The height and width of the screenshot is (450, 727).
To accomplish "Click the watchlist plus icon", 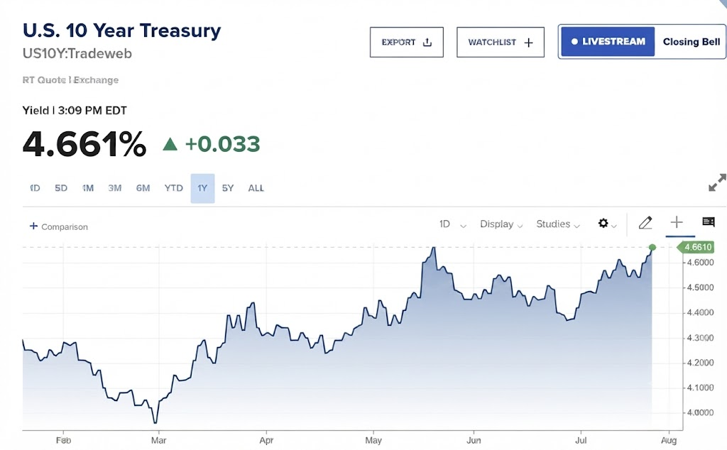I will pyautogui.click(x=528, y=43).
